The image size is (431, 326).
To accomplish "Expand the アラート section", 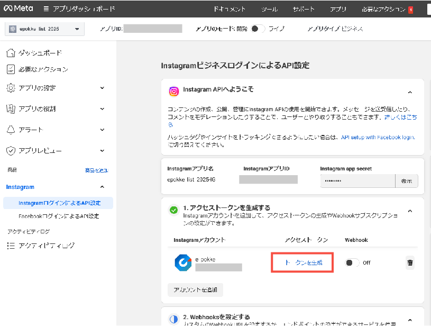I will tap(102, 130).
